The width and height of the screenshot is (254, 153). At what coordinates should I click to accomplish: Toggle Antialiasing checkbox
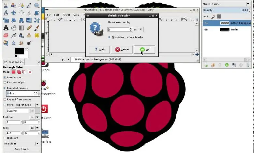click(x=5, y=77)
